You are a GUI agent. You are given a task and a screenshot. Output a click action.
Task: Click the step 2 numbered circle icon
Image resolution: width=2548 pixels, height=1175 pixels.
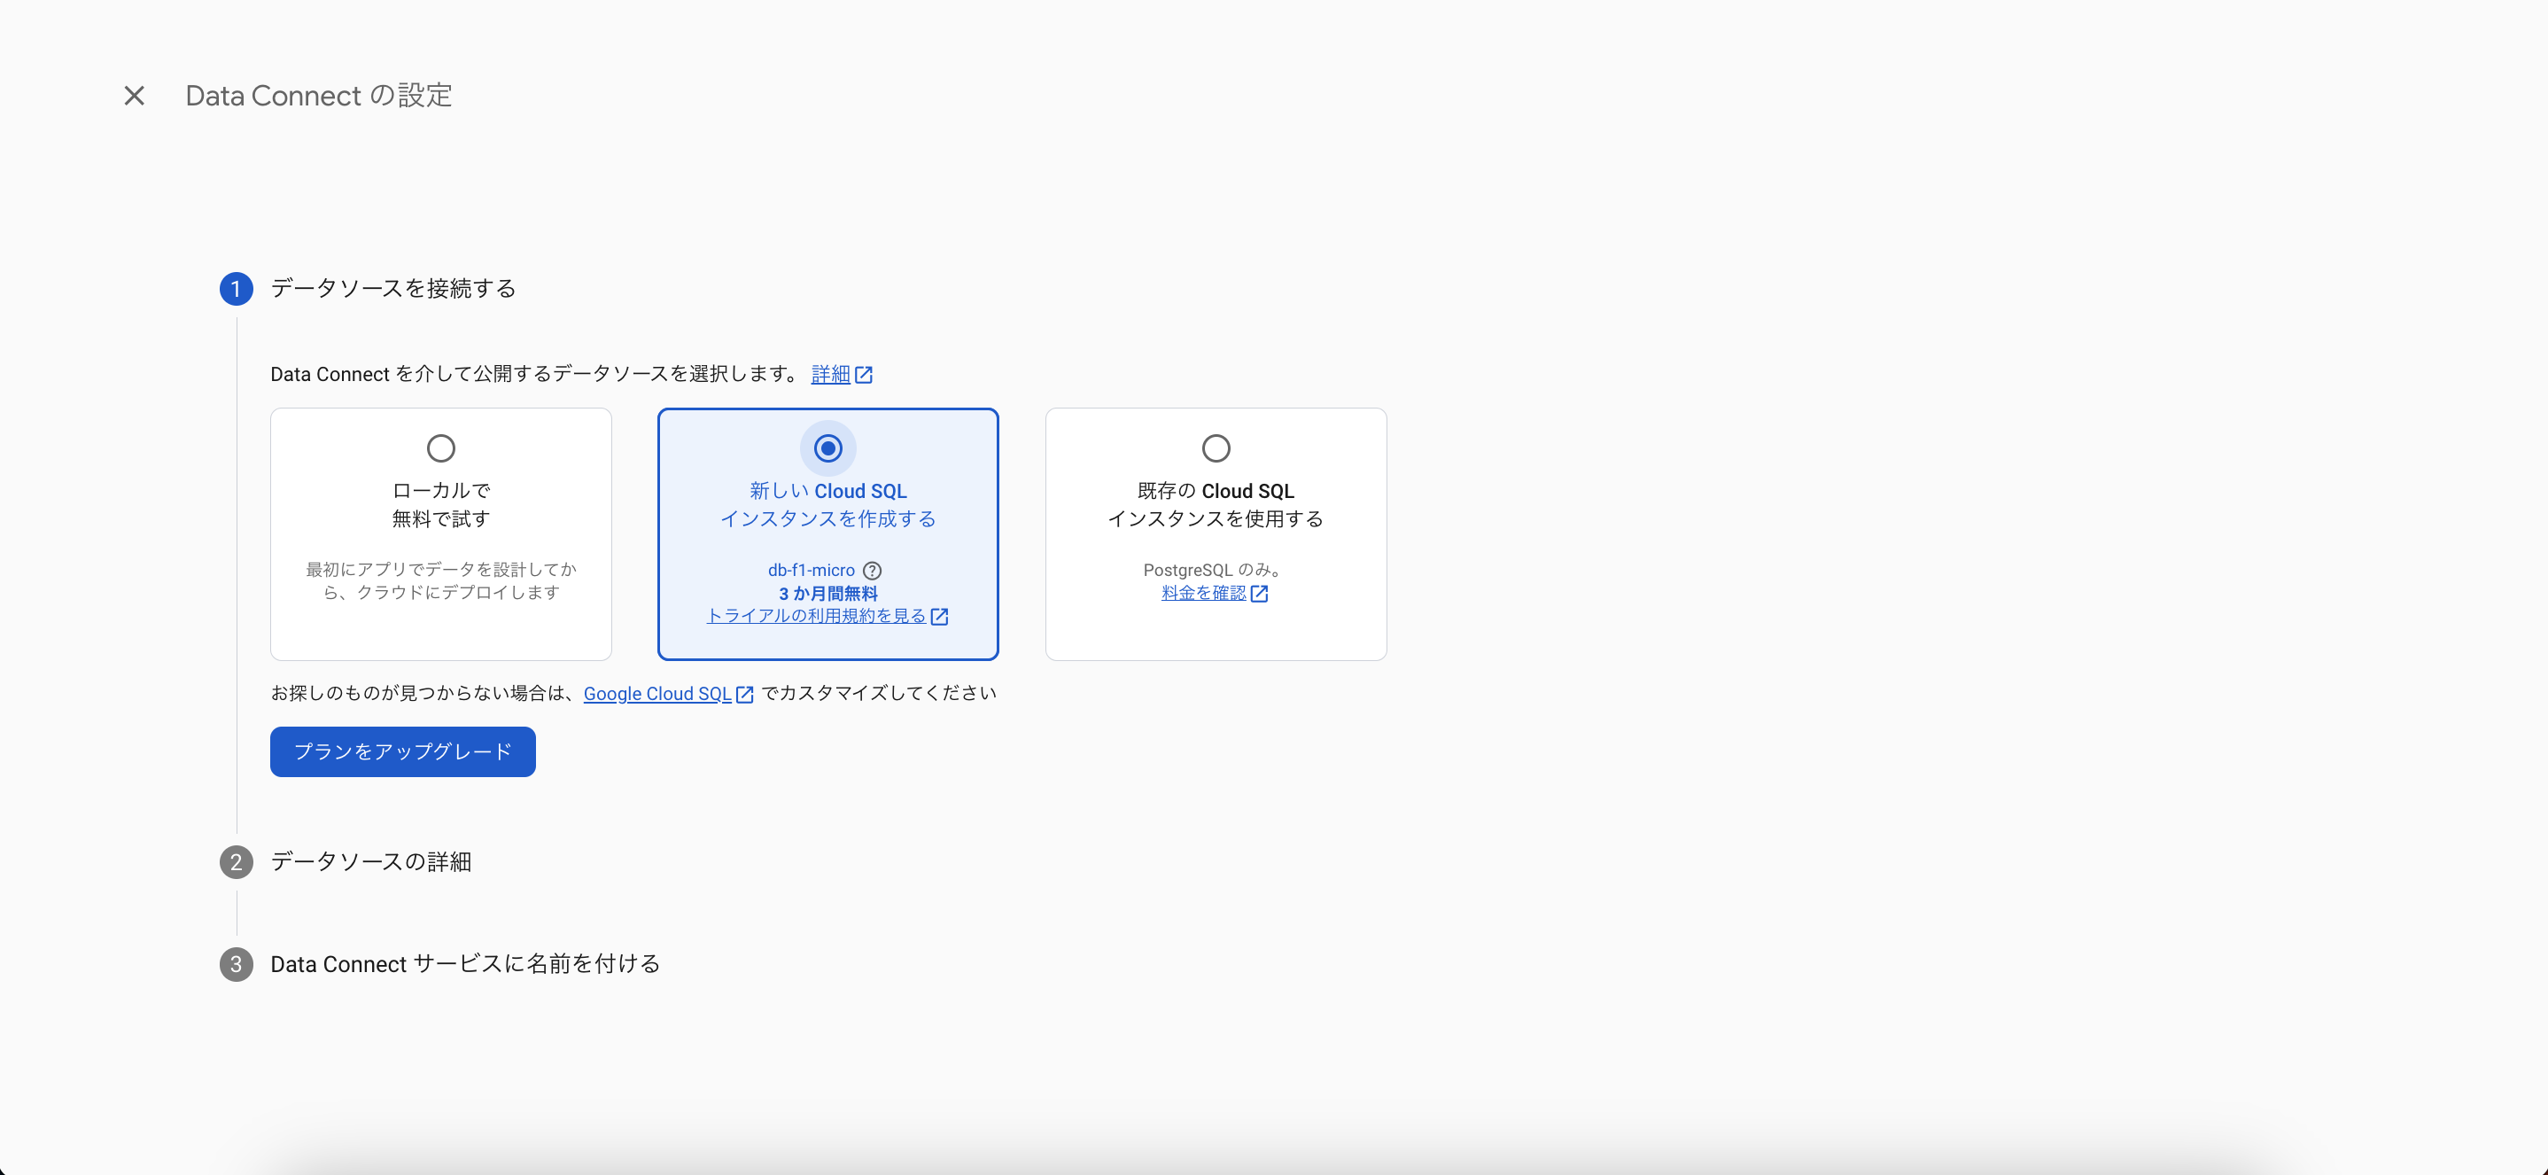tap(236, 861)
